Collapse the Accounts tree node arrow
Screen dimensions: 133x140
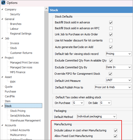2,125
